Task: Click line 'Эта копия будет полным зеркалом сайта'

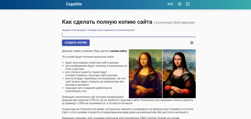Action: 88,57
